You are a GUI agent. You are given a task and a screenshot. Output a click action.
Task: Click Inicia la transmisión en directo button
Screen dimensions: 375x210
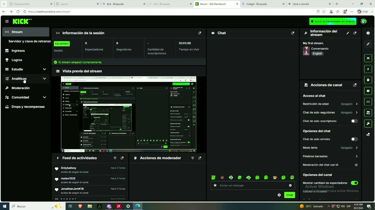pos(333,21)
